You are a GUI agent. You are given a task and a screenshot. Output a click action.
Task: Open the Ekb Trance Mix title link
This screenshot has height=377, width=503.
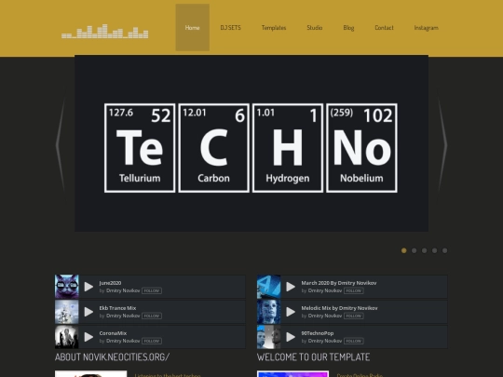(x=117, y=308)
